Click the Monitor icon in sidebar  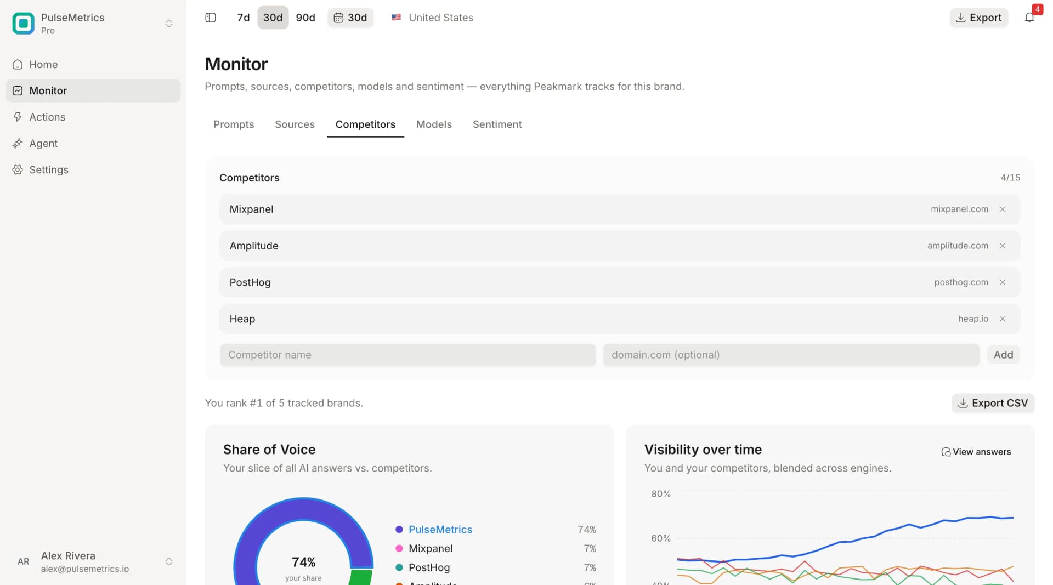click(x=18, y=90)
